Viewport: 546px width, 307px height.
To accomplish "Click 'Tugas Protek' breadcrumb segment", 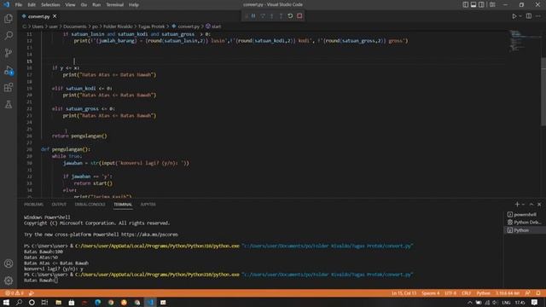I will pyautogui.click(x=152, y=26).
